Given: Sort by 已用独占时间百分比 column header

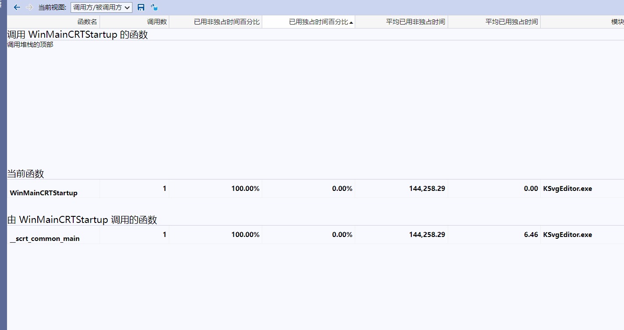Looking at the screenshot, I should coord(309,22).
